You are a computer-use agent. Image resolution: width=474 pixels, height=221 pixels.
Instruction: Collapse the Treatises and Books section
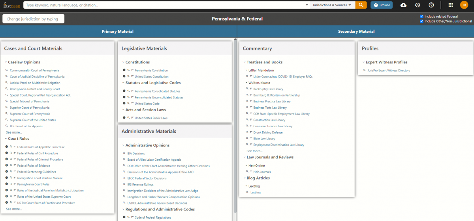click(244, 62)
